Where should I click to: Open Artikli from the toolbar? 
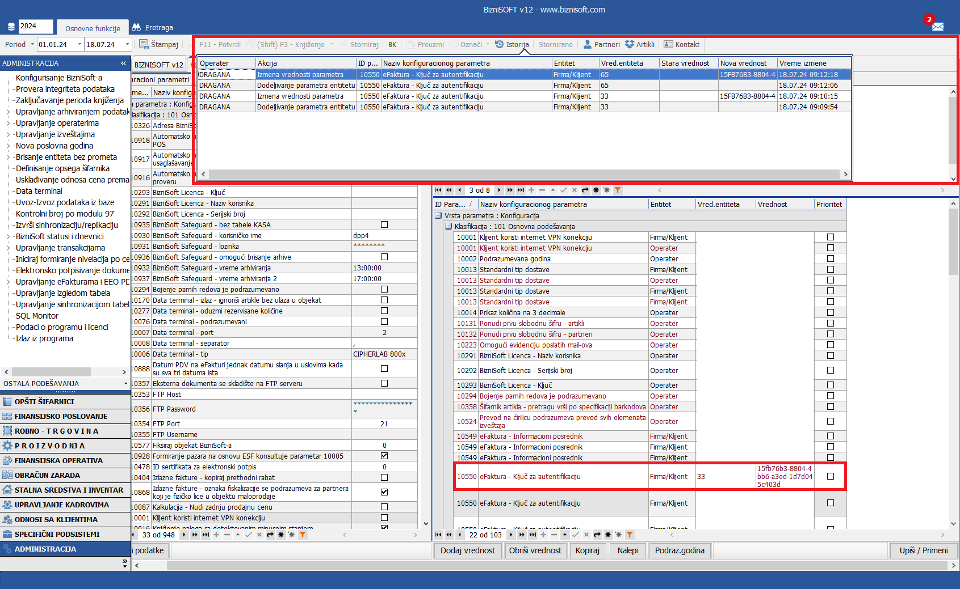(639, 44)
